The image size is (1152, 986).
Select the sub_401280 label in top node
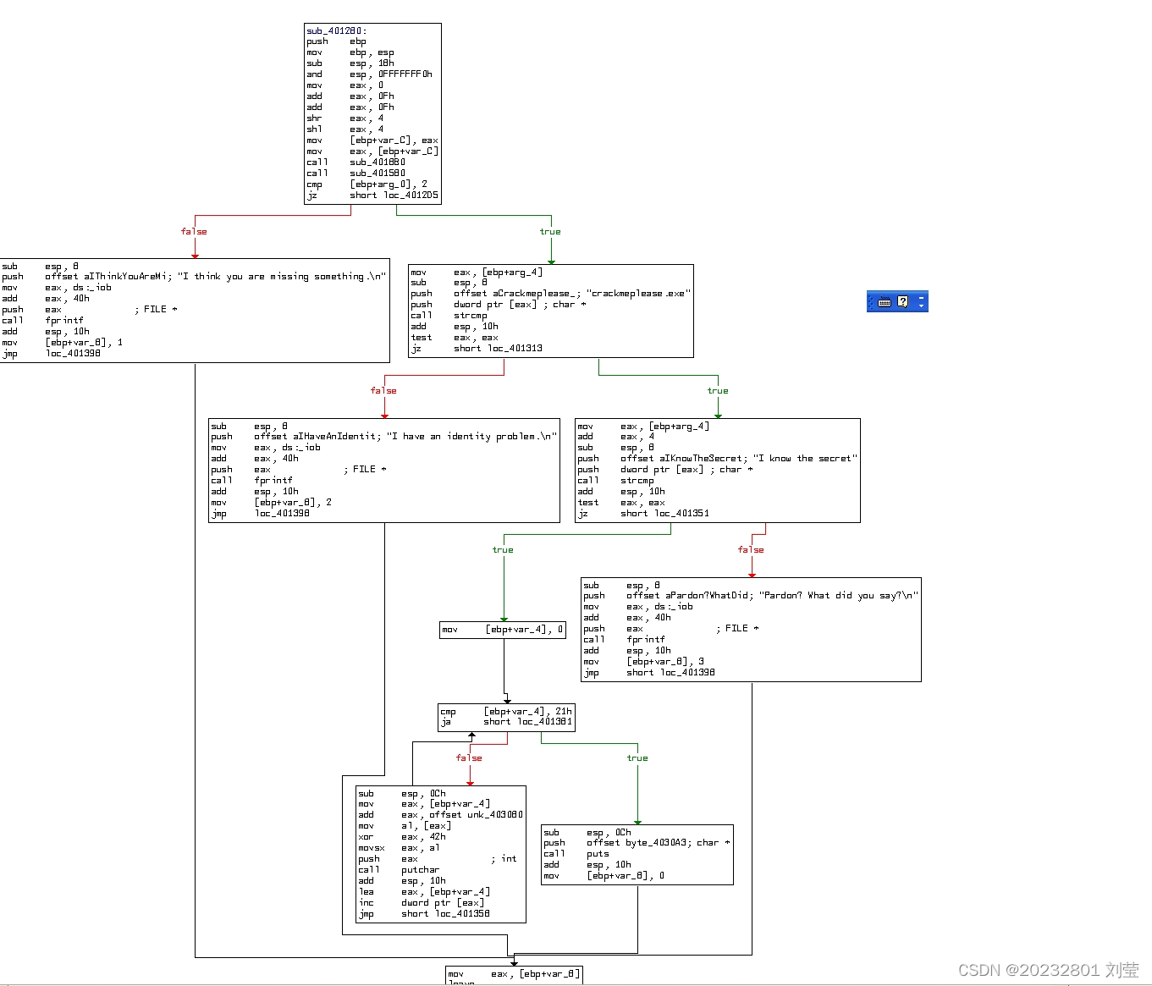337,30
